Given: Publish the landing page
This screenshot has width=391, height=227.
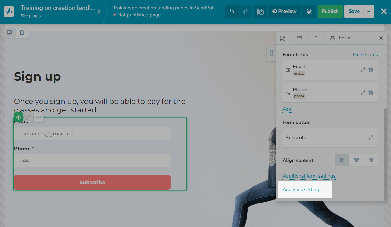Looking at the screenshot, I should tap(330, 12).
